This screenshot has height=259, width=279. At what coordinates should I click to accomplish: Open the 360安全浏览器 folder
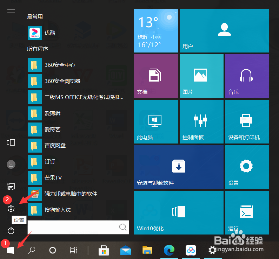(x=78, y=81)
